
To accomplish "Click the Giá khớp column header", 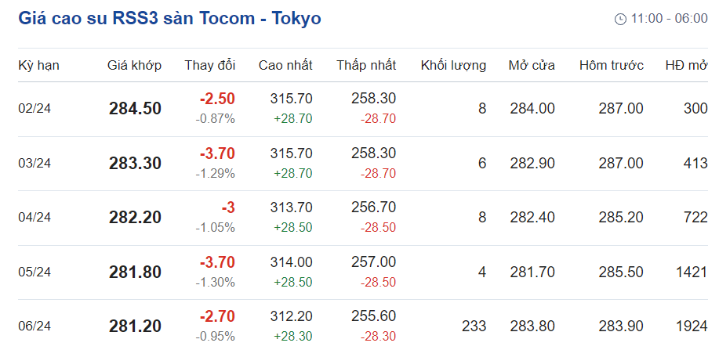I will 134,65.
